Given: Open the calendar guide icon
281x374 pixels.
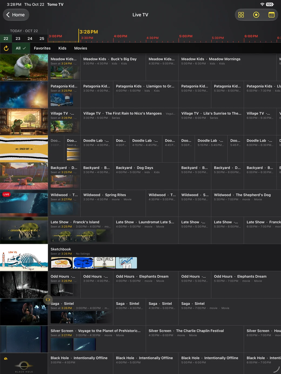Looking at the screenshot, I should [272, 15].
